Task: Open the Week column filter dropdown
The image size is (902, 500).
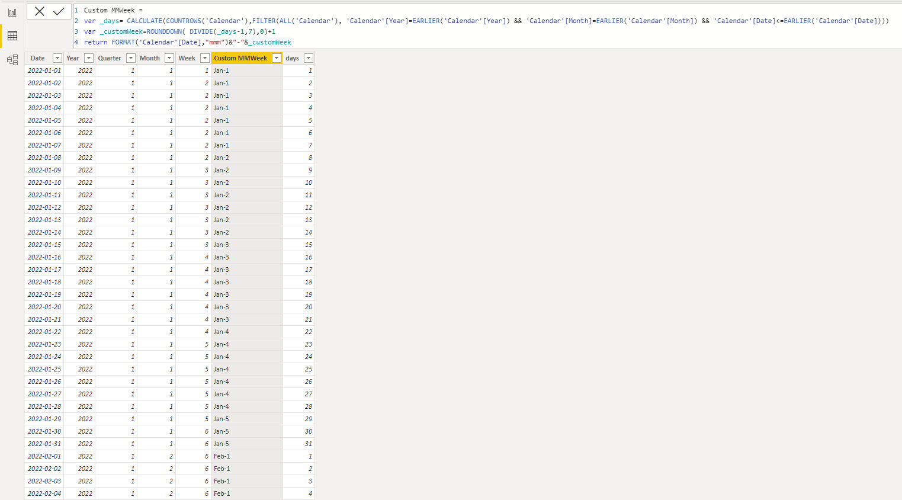Action: (205, 58)
